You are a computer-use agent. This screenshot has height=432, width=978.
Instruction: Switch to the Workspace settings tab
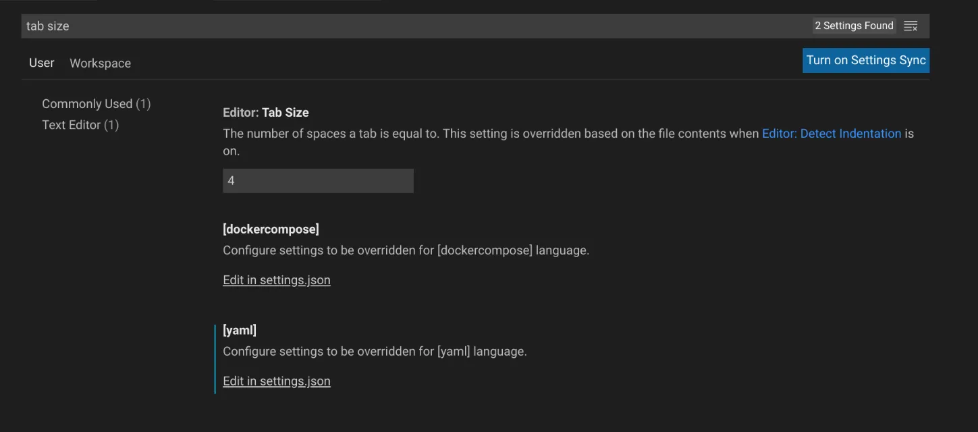(100, 63)
